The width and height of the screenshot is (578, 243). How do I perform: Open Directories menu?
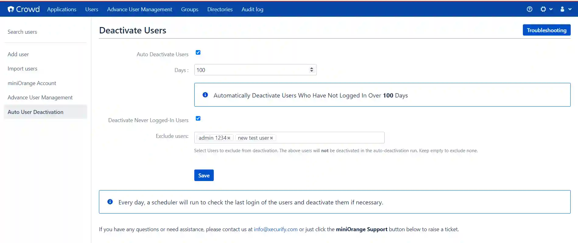220,9
